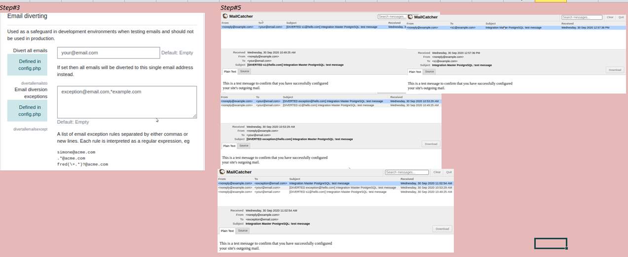Click example rule 'fred(\+.*)?@acme.com'
The image size is (628, 257).
(x=82, y=164)
